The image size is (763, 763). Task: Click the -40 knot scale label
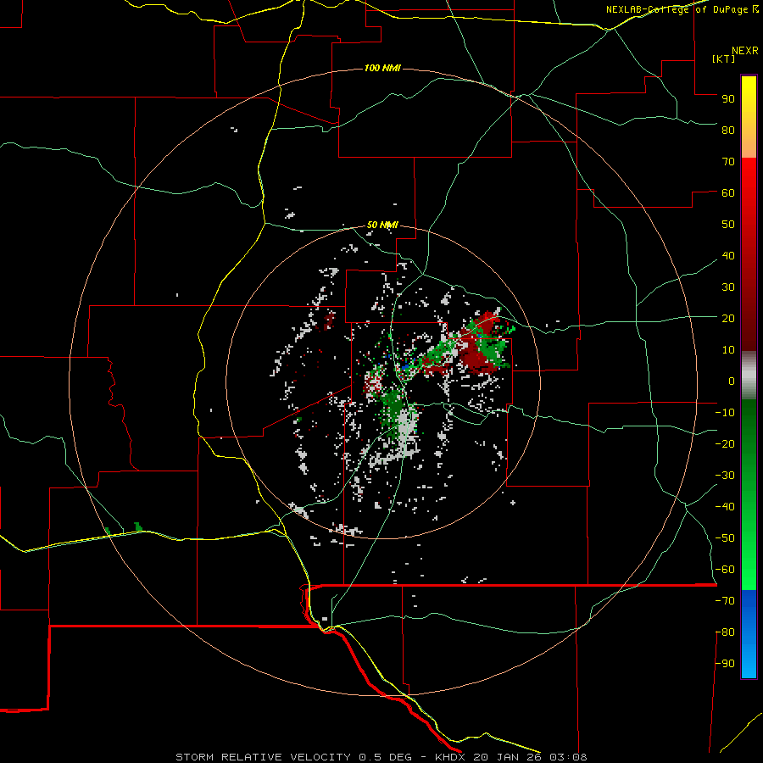click(x=725, y=507)
